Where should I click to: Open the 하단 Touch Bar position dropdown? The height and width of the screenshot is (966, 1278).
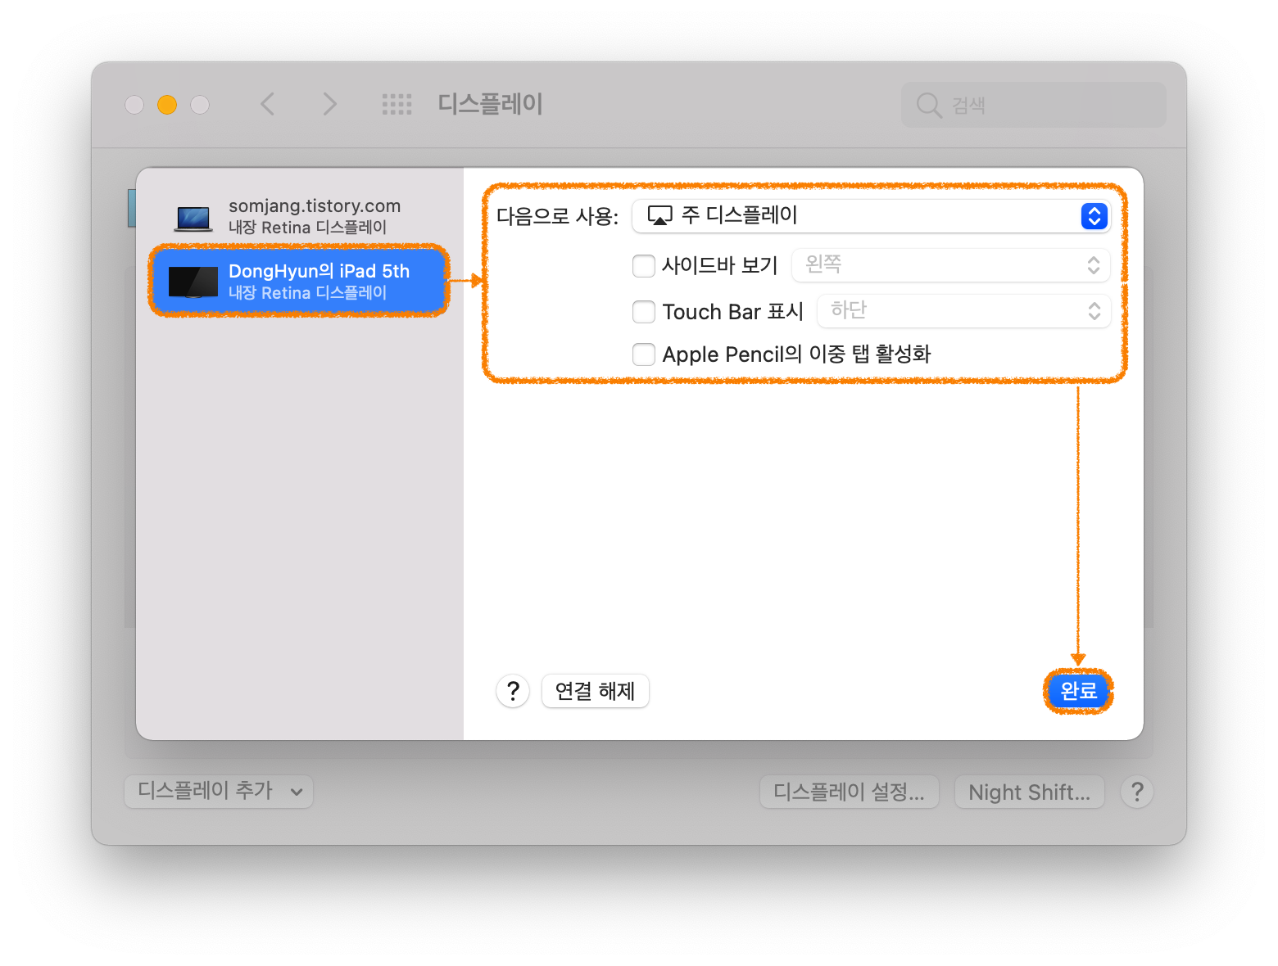[x=964, y=311]
